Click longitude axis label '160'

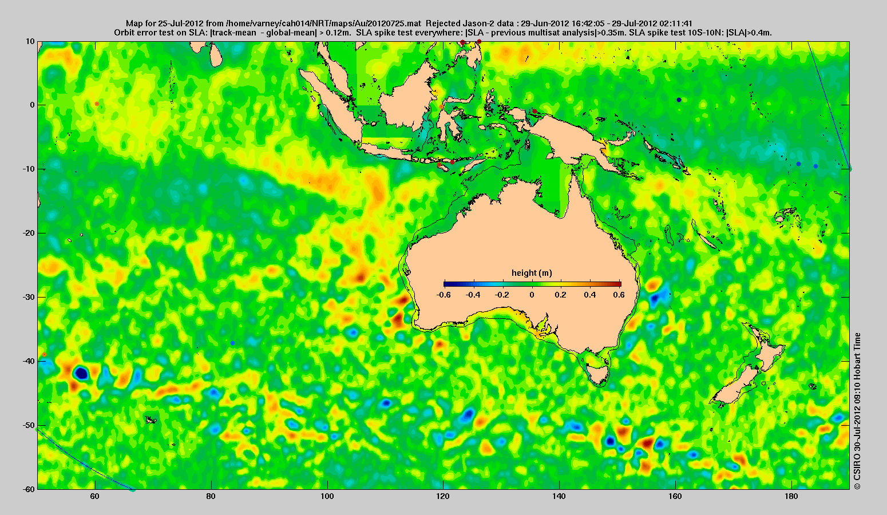676,496
